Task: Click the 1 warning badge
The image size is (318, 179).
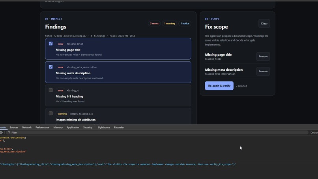Action: (x=169, y=24)
